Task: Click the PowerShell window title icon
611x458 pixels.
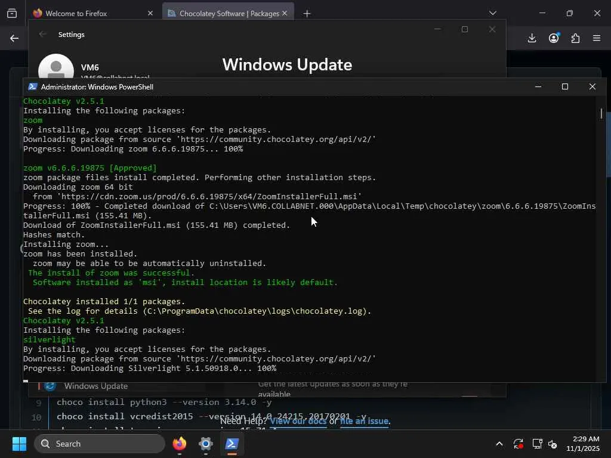Action: point(33,87)
